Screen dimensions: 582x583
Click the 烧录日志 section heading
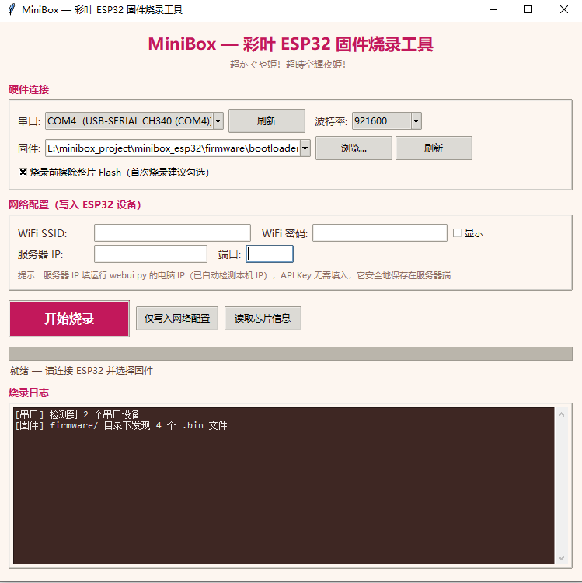pos(29,393)
